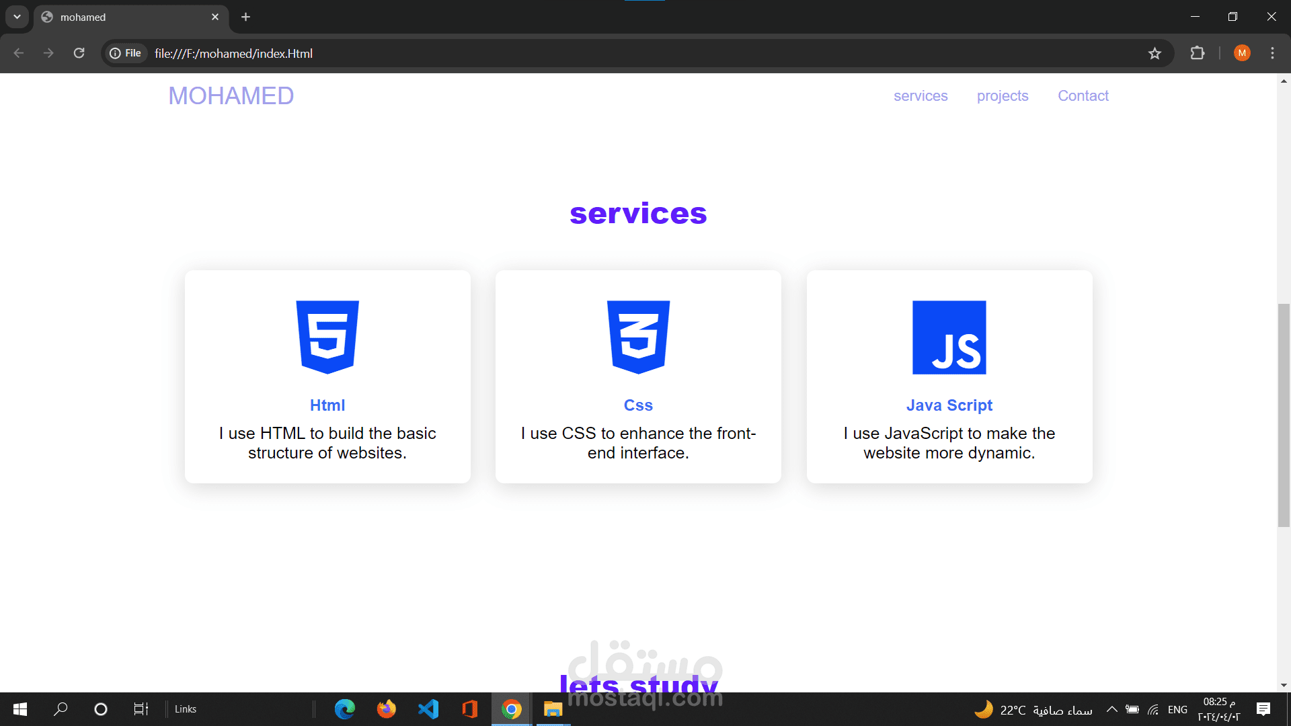The width and height of the screenshot is (1291, 726).
Task: Reload the page with refresh icon
Action: pos(79,53)
